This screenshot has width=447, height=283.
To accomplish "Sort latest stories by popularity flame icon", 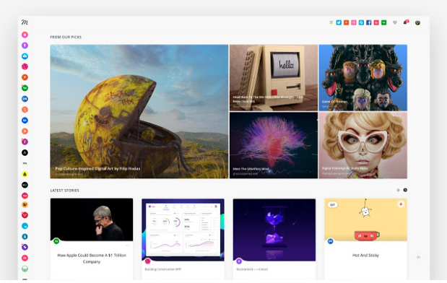I will point(398,190).
